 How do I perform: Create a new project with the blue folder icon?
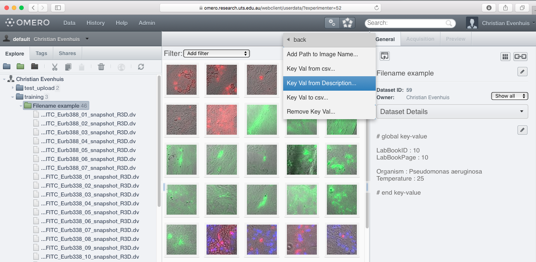[x=7, y=67]
